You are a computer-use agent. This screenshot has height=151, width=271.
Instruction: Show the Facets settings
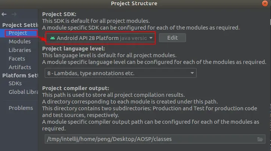pyautogui.click(x=17, y=59)
